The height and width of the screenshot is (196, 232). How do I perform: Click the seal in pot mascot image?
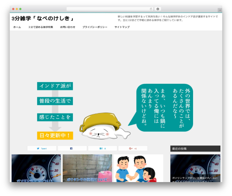pos(105,126)
